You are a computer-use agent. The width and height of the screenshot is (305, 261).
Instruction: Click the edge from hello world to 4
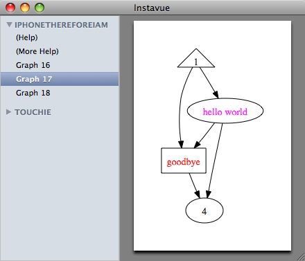(215, 159)
